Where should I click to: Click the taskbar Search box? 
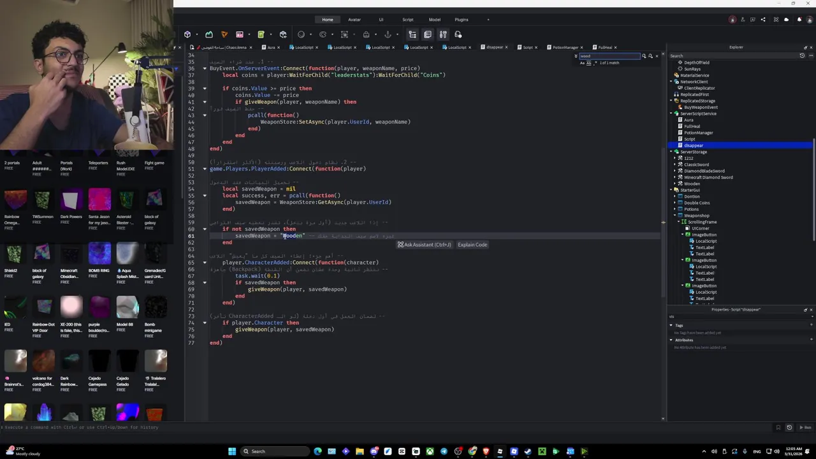click(275, 451)
